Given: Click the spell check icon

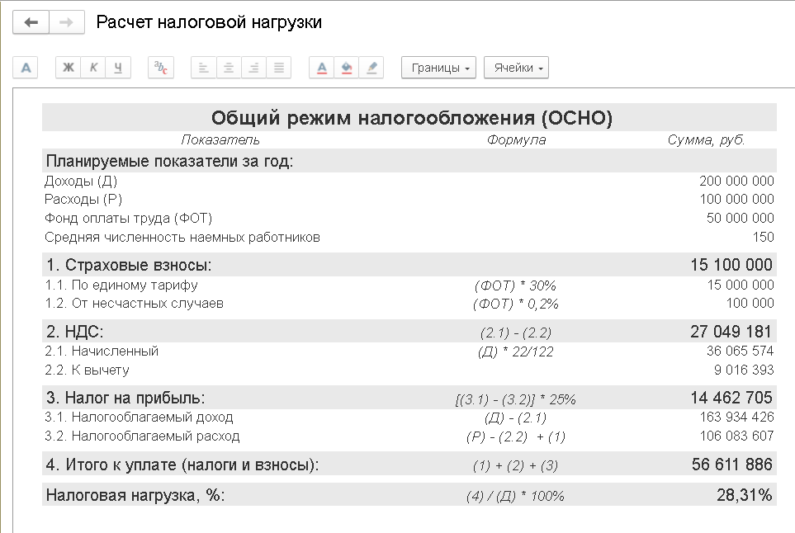Looking at the screenshot, I should 160,68.
